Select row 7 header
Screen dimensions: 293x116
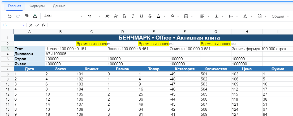pos(7,69)
